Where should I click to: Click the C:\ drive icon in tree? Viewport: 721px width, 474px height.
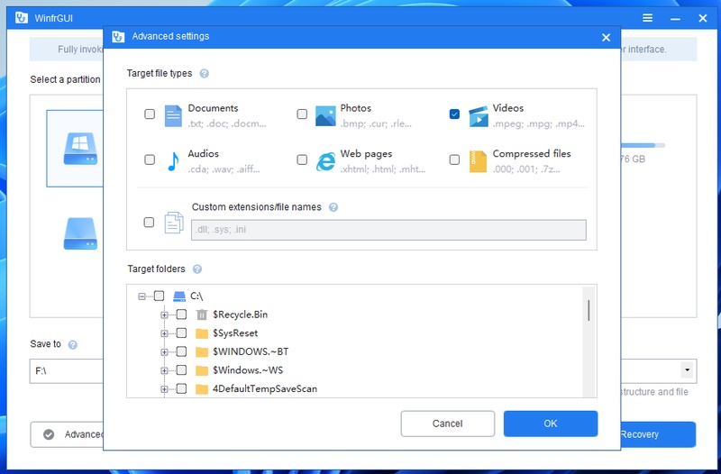[179, 296]
